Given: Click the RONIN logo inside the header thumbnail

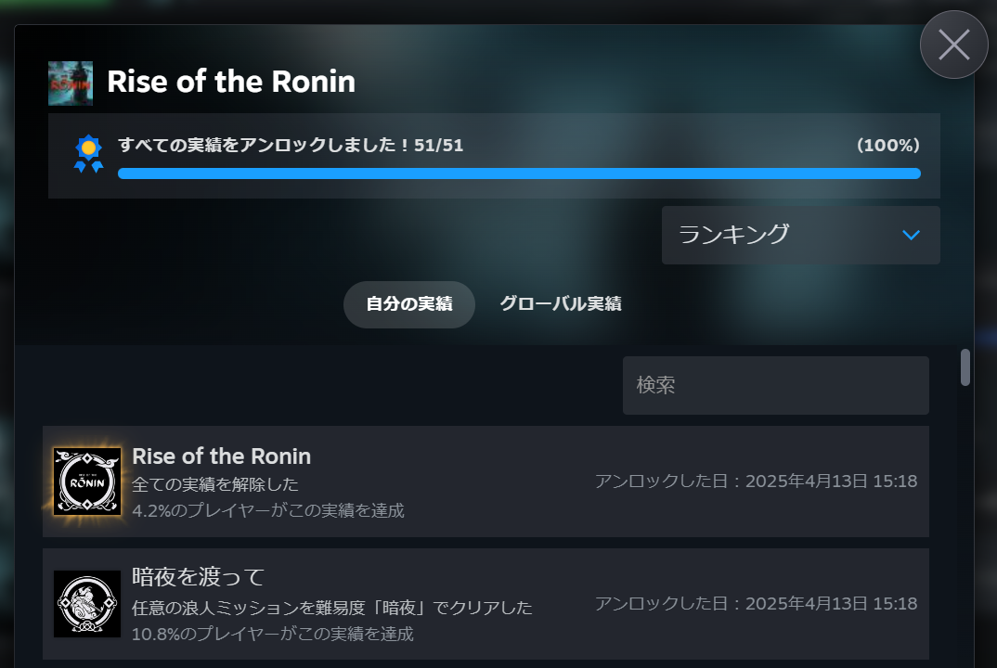Looking at the screenshot, I should pos(71,85).
